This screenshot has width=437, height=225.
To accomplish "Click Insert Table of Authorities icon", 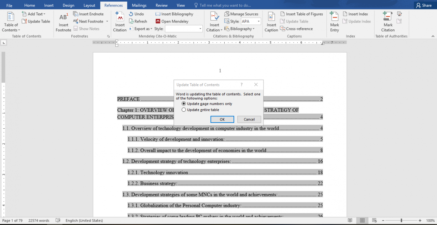I will [x=399, y=14].
